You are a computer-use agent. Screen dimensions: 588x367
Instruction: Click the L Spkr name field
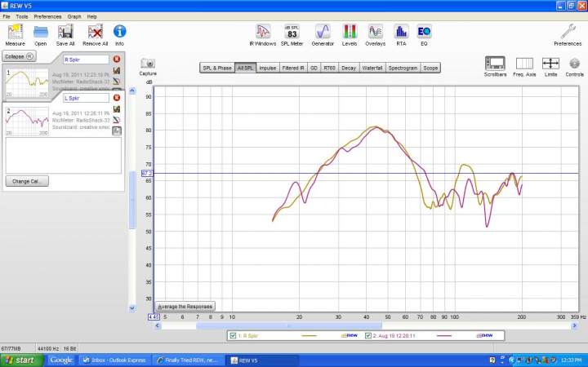pyautogui.click(x=86, y=98)
